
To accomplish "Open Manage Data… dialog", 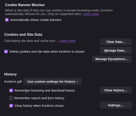I will coord(116,50).
